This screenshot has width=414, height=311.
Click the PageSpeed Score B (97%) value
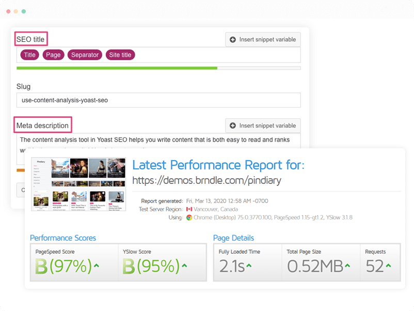tap(63, 266)
